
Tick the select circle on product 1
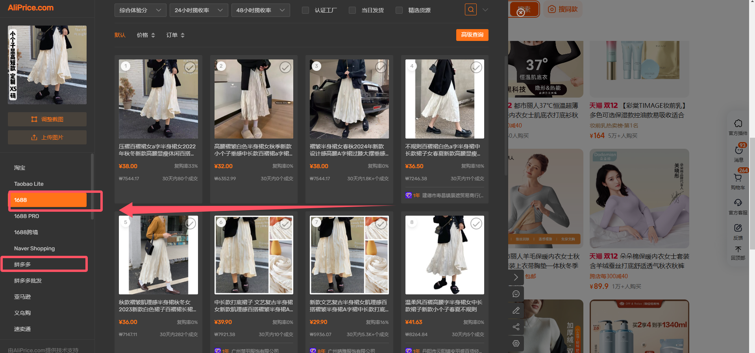coord(190,68)
